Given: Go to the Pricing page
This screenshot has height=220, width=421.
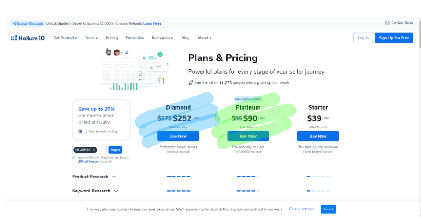Looking at the screenshot, I should point(111,38).
